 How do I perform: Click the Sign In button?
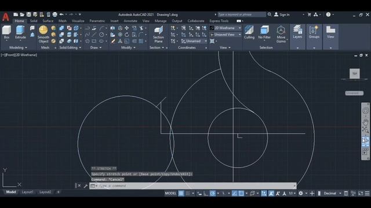(x=282, y=14)
